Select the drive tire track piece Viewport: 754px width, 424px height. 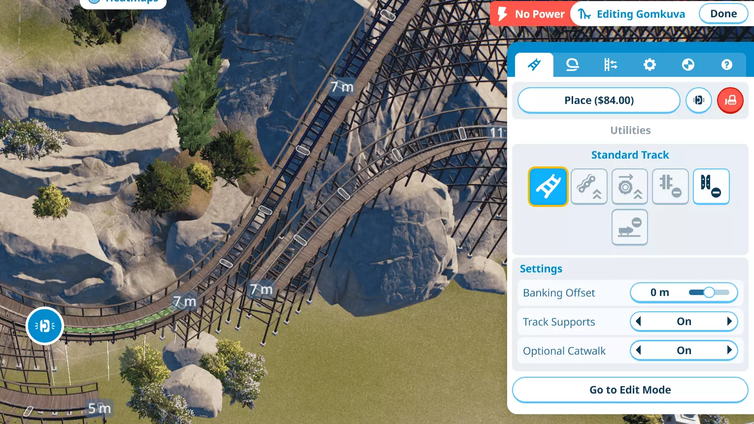tap(630, 187)
